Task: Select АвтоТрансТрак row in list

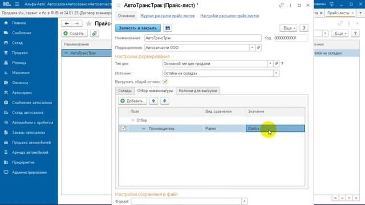Action: (x=87, y=53)
